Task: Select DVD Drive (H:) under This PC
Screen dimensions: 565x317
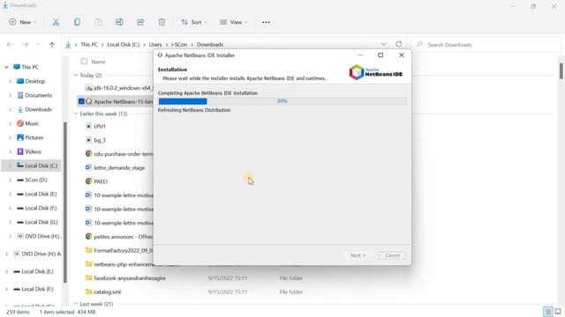Action: pyautogui.click(x=39, y=236)
